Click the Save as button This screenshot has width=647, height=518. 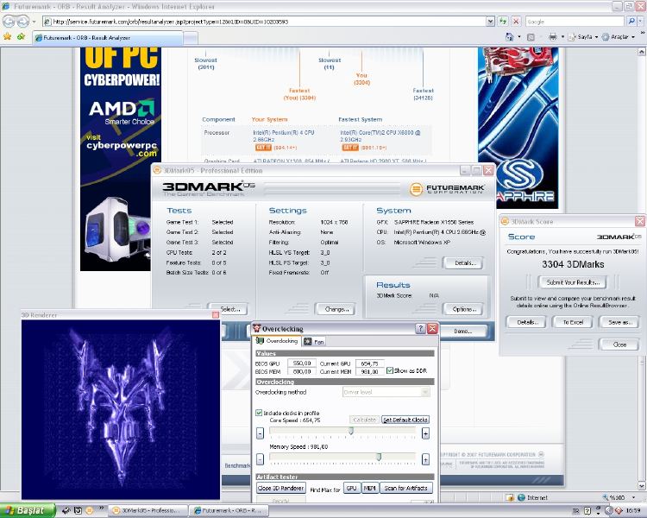click(619, 322)
